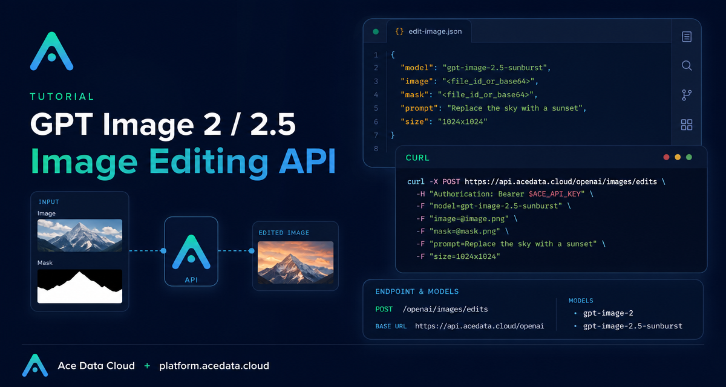Click the CURL window title
This screenshot has height=387, width=726.
click(x=417, y=158)
